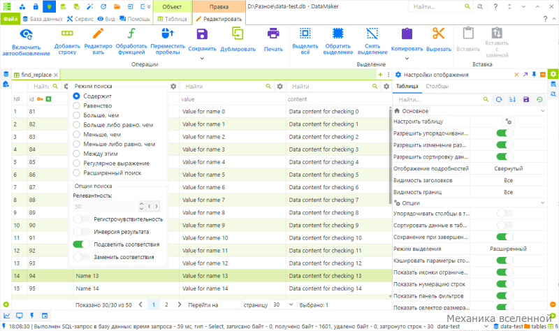This screenshot has height=331, width=559.
Task: Toggle Регистрочувствительность switch
Action: coord(81,219)
